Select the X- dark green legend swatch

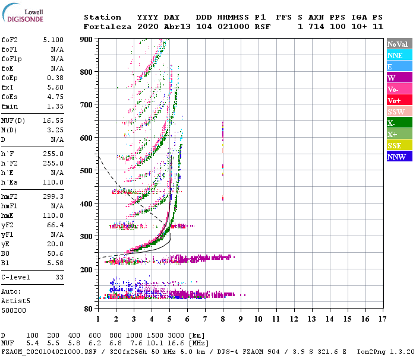[x=399, y=123]
